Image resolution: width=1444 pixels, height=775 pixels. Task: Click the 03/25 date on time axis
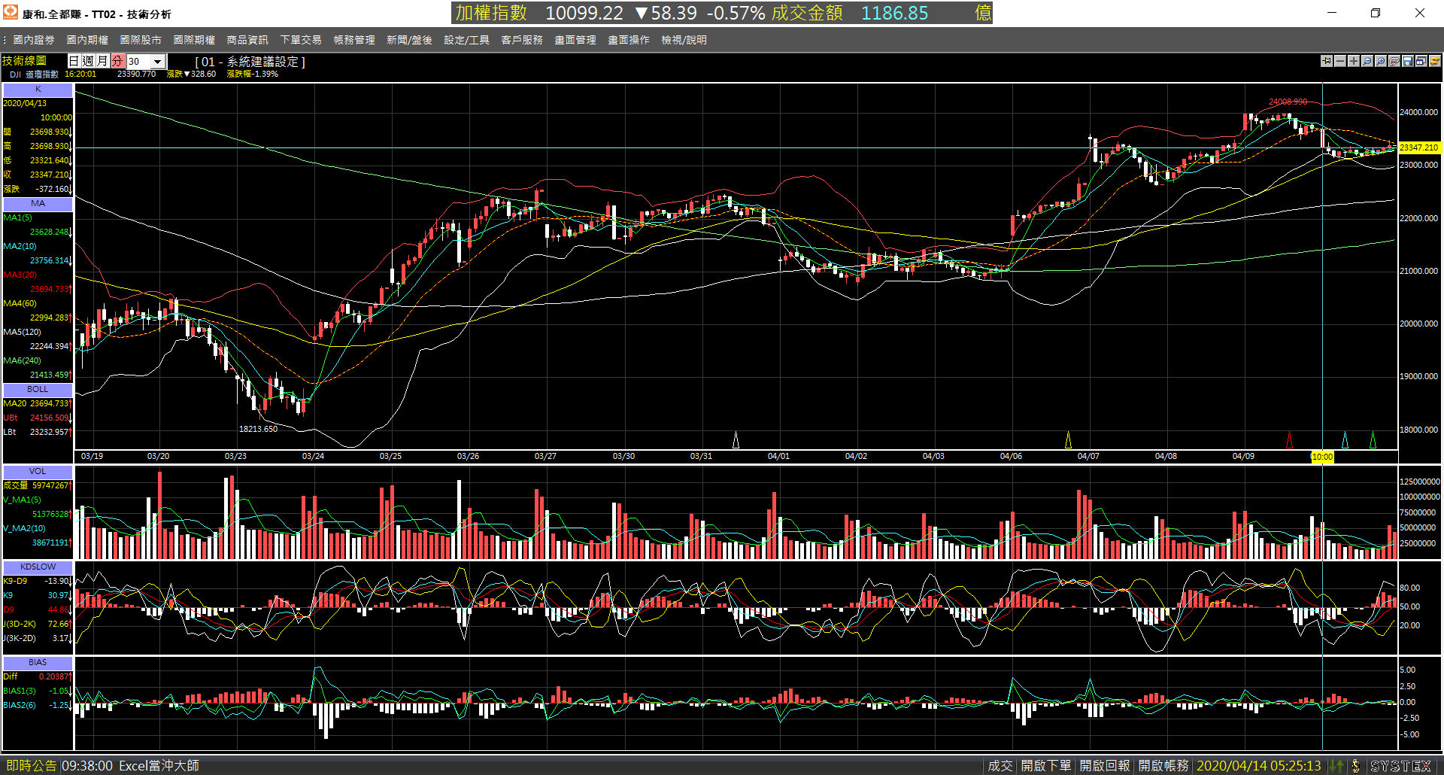pyautogui.click(x=390, y=457)
